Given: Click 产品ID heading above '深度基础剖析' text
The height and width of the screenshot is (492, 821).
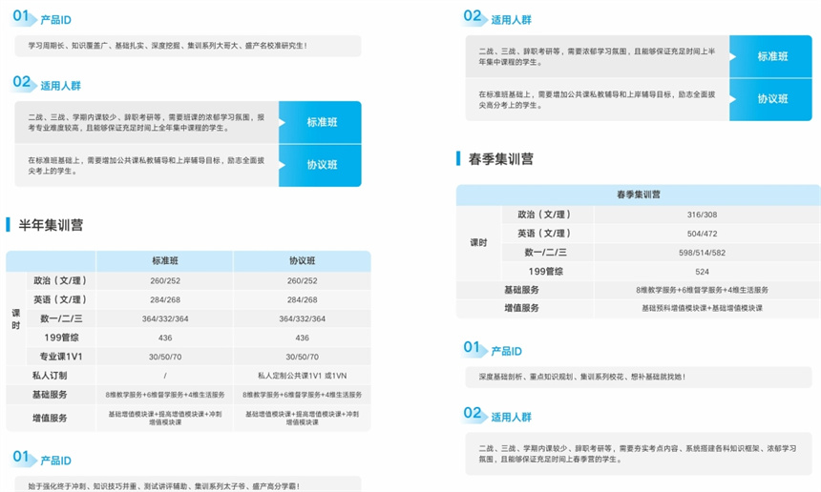Looking at the screenshot, I should [x=506, y=351].
